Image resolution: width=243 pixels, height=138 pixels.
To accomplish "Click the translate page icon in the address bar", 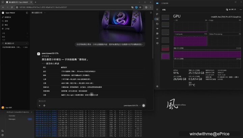I will pos(133,7).
